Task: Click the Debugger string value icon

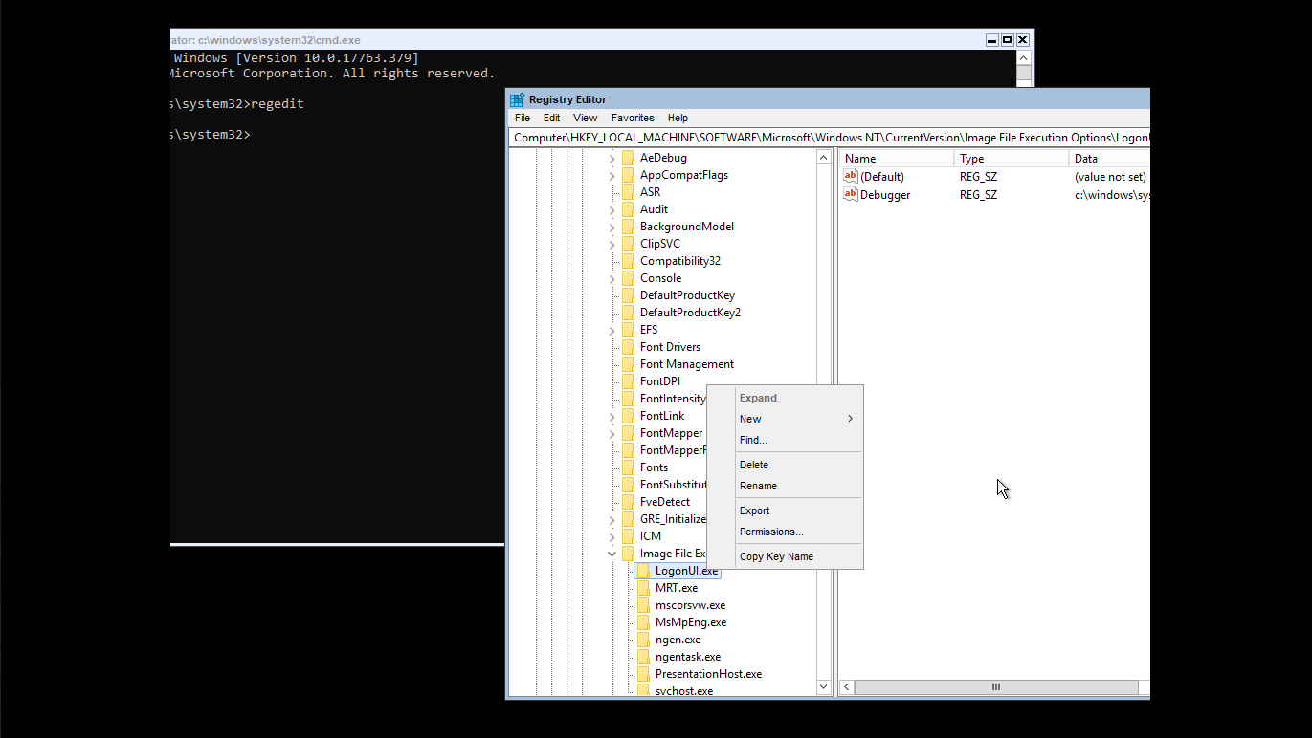Action: tap(851, 194)
